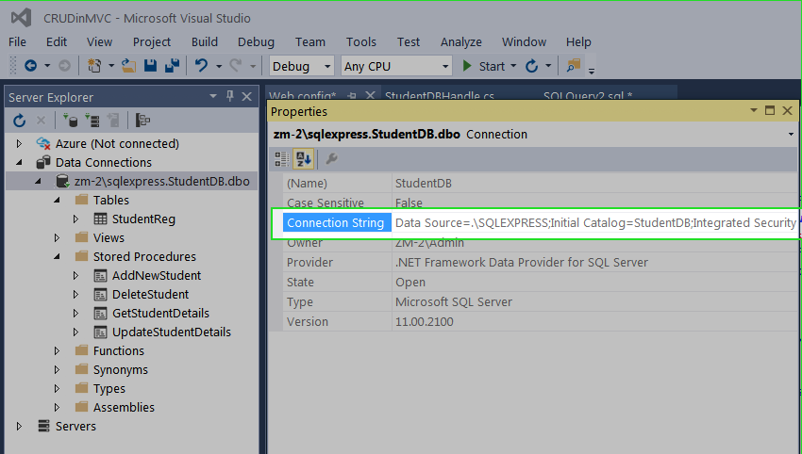Click the Save All icon
This screenshot has width=802, height=454.
tap(173, 66)
